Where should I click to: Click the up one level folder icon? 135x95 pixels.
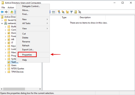point(12,12)
